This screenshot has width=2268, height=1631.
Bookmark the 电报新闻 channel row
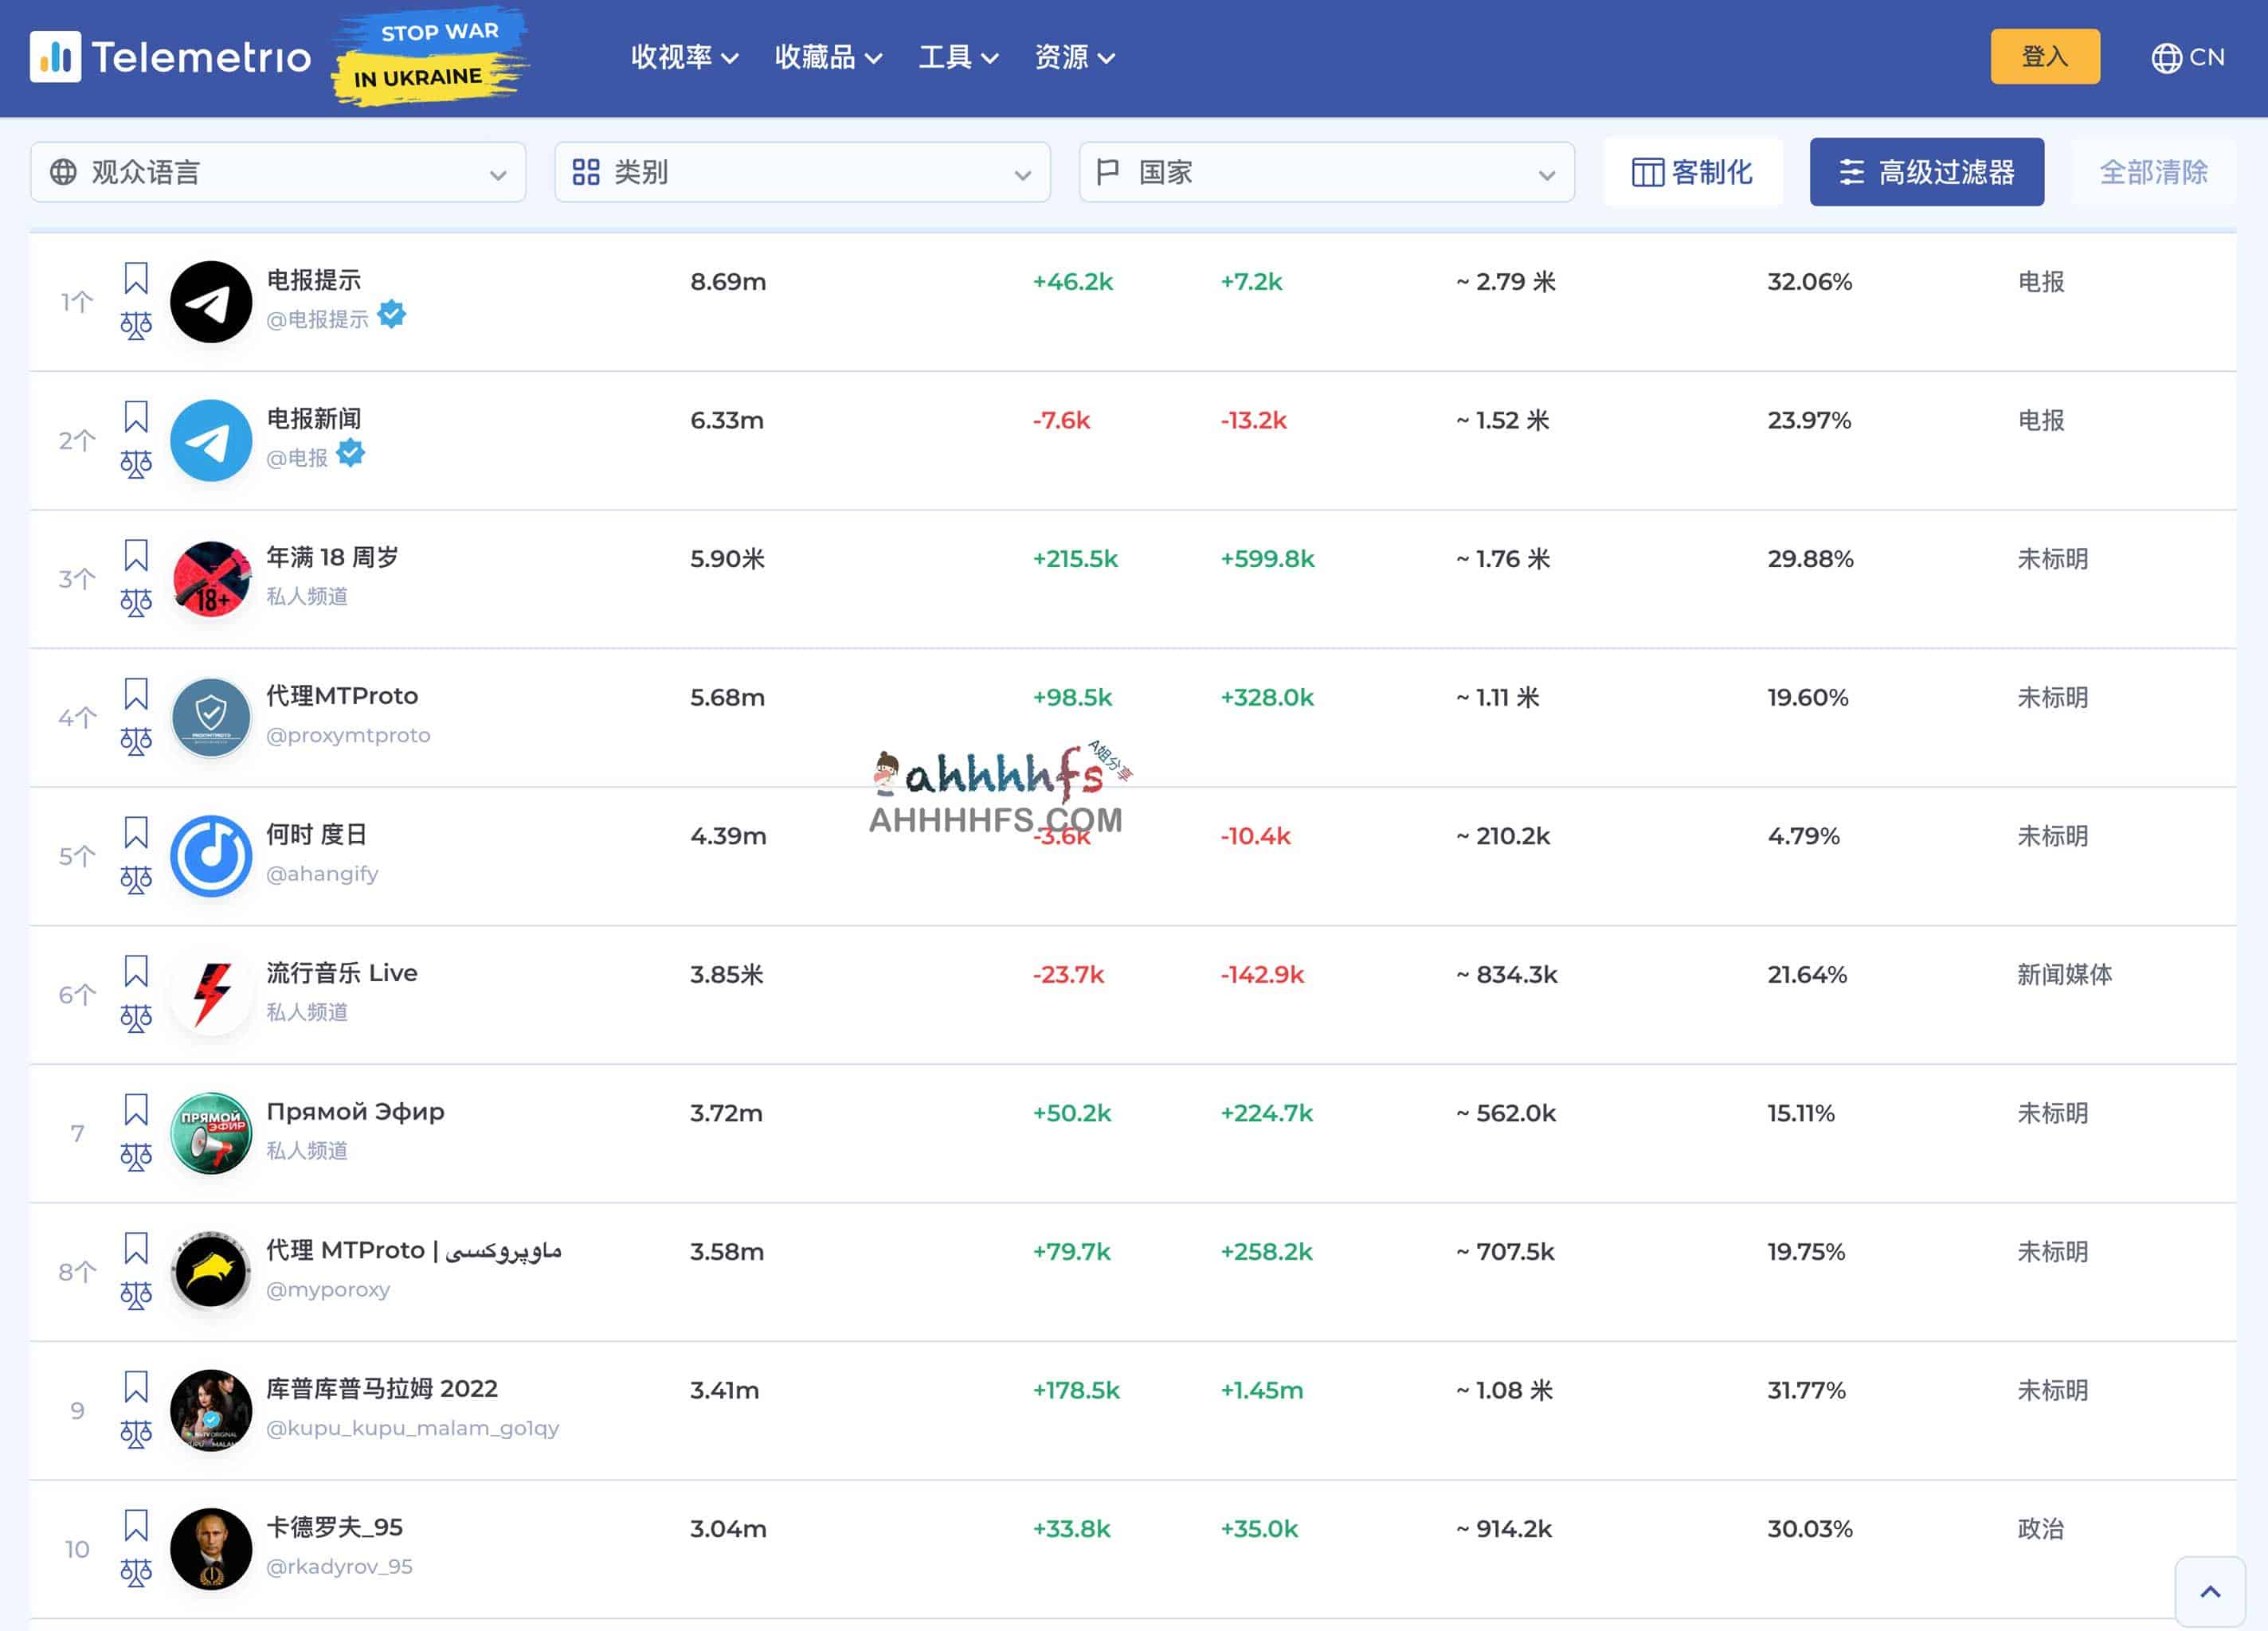click(136, 417)
